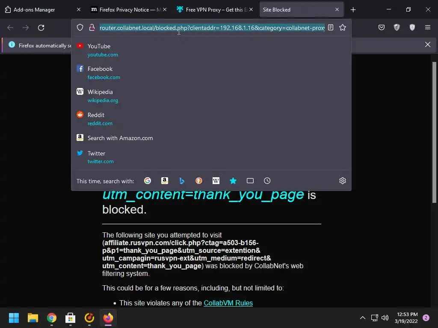Save page to Pocket icon
Screen dimensions: 438x328
[x=381, y=27]
